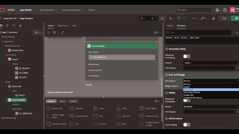Pick the Calendar region from gallery
Screen dimensions: 239x134
pos(76,108)
